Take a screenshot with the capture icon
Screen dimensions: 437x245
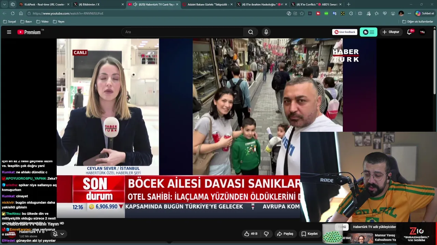[x=393, y=13]
